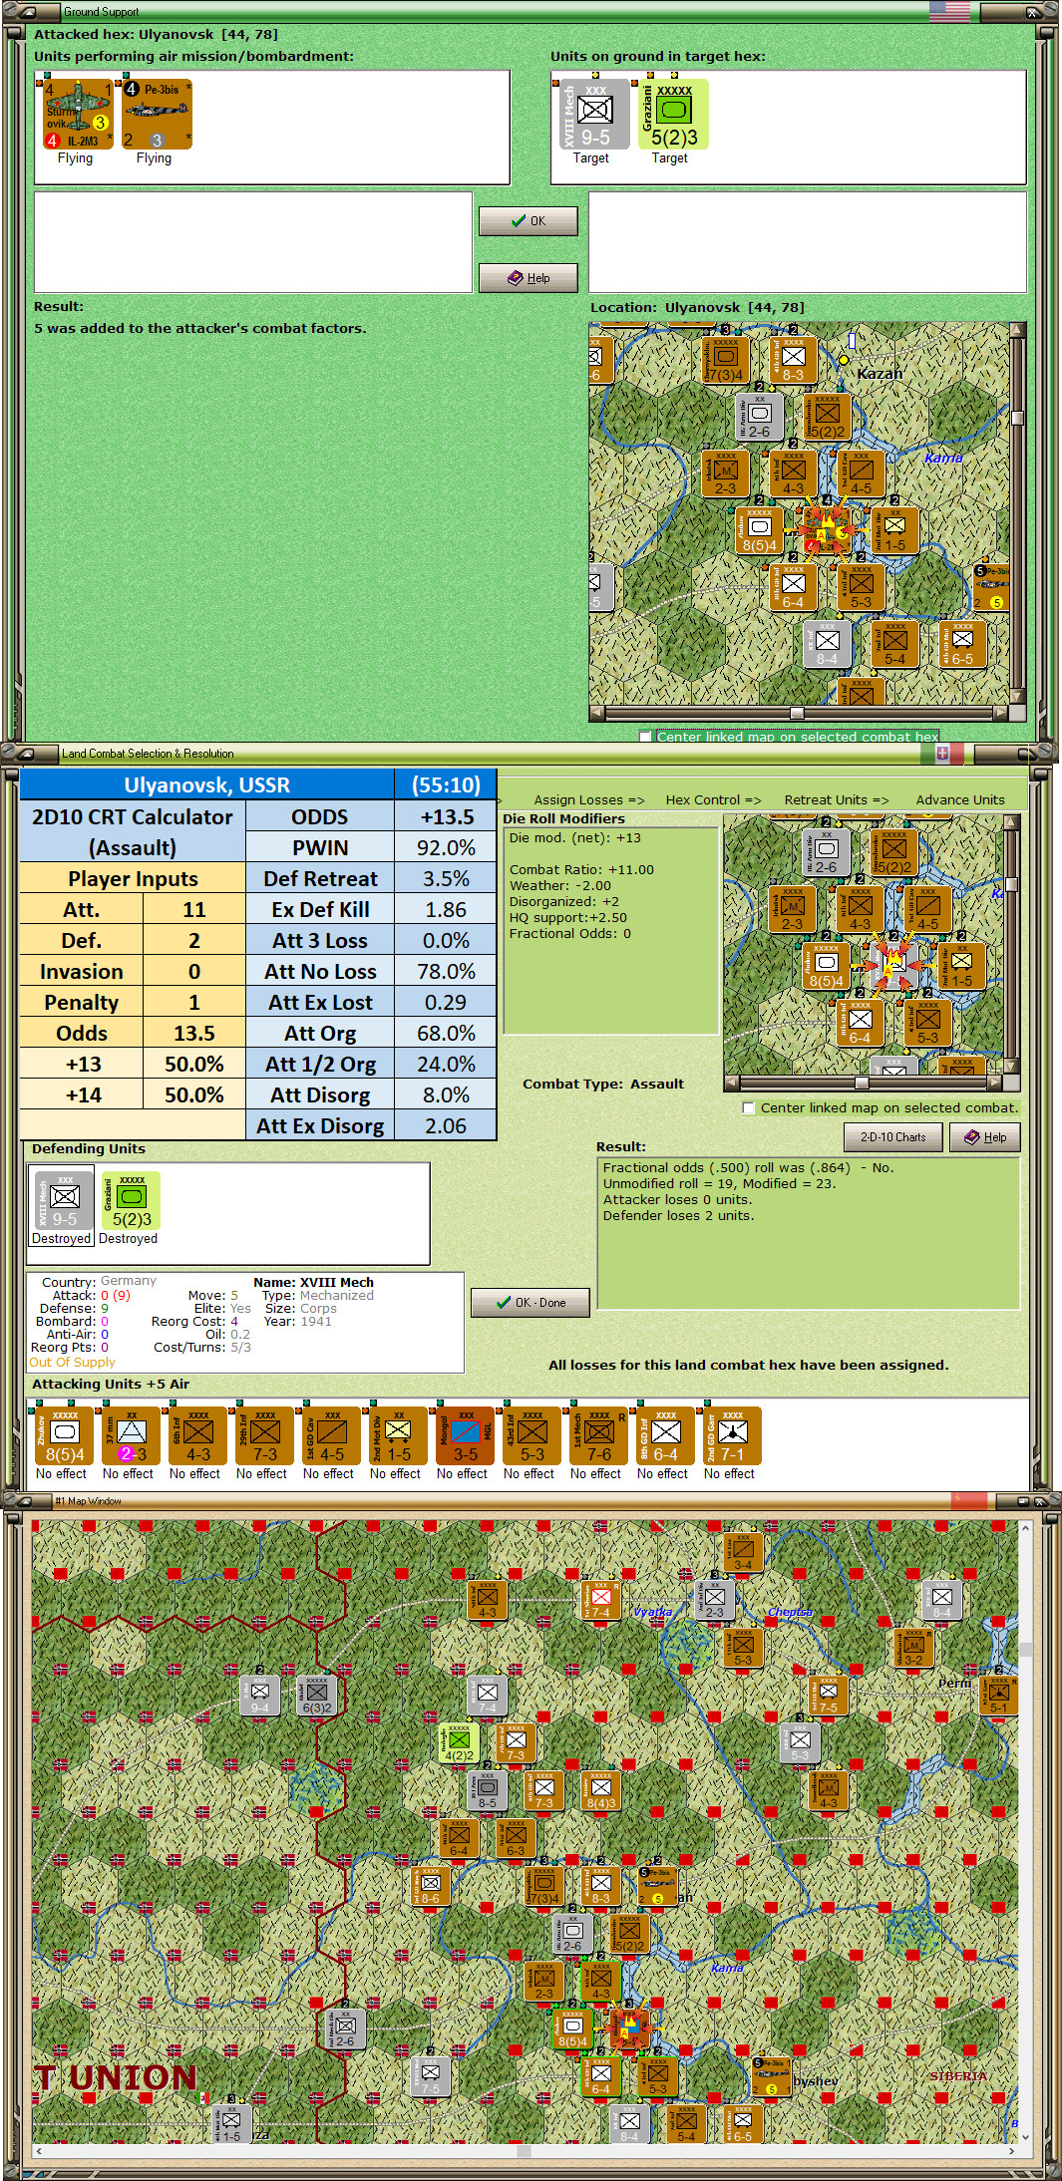Click destroyed Graziani 5(2)3 defending unit
The image size is (1062, 2181).
click(x=131, y=1201)
